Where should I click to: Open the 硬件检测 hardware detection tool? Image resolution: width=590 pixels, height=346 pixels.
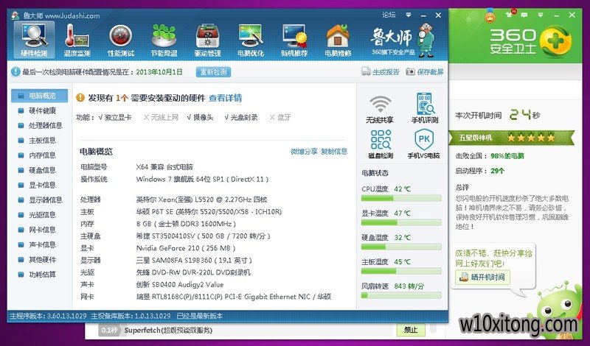[x=34, y=40]
